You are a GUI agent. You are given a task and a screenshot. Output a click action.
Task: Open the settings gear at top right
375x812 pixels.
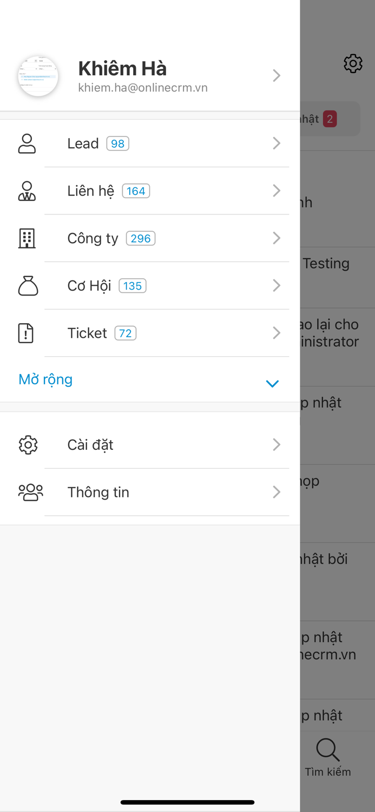[x=353, y=63]
